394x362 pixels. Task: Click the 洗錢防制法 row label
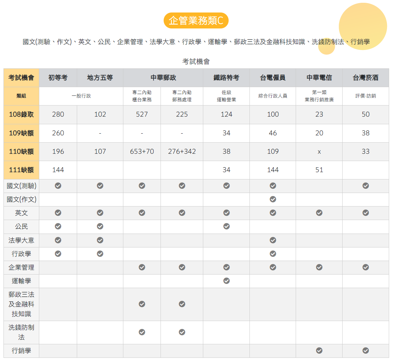point(21,332)
